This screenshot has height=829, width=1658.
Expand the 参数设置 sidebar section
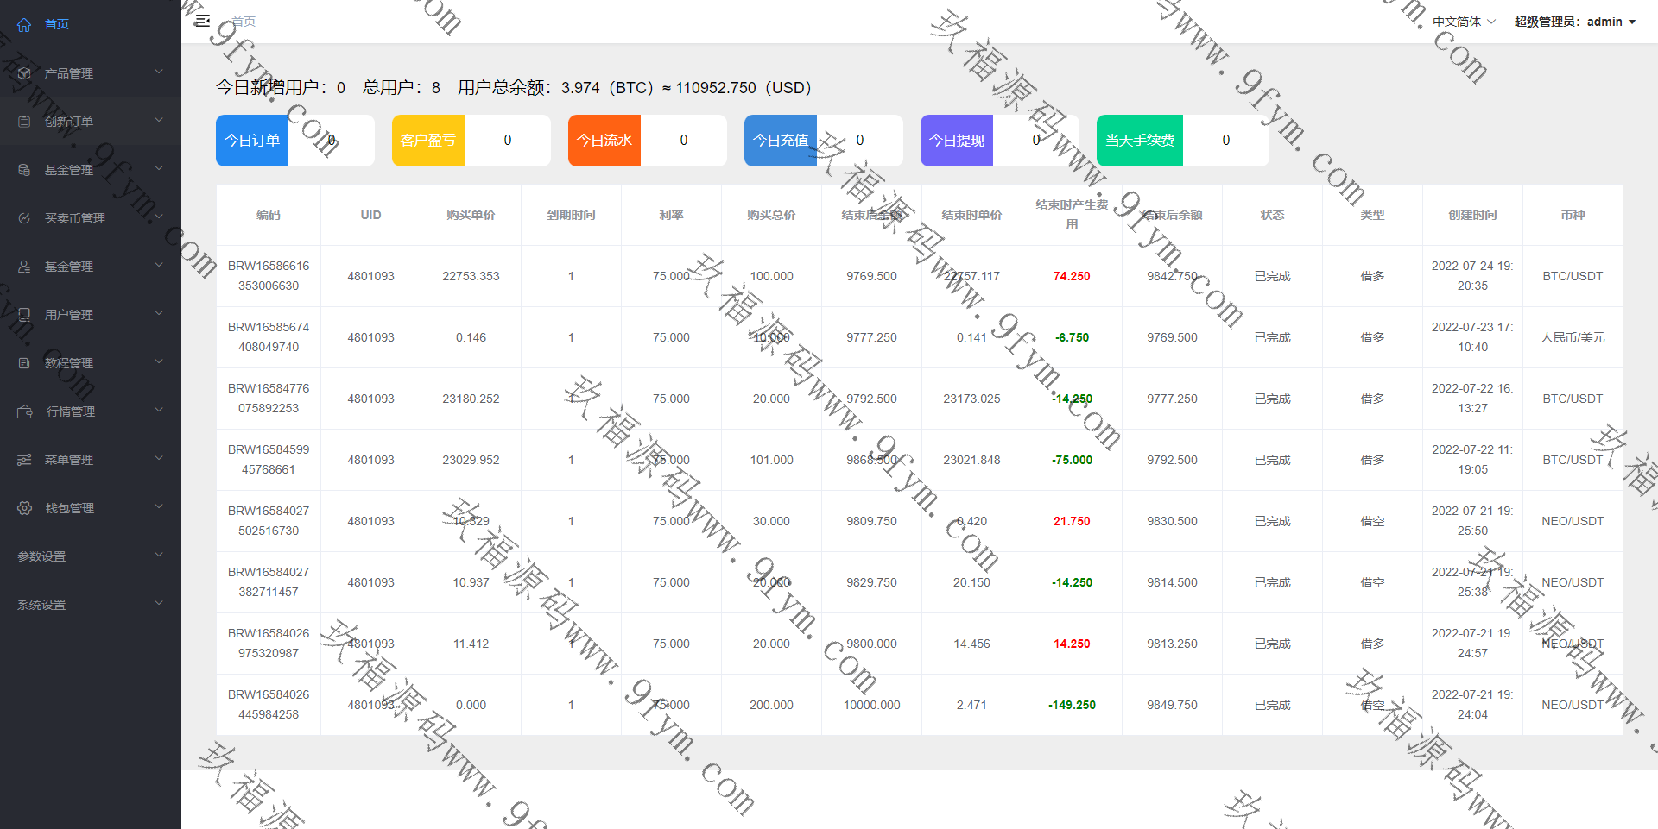pyautogui.click(x=90, y=556)
